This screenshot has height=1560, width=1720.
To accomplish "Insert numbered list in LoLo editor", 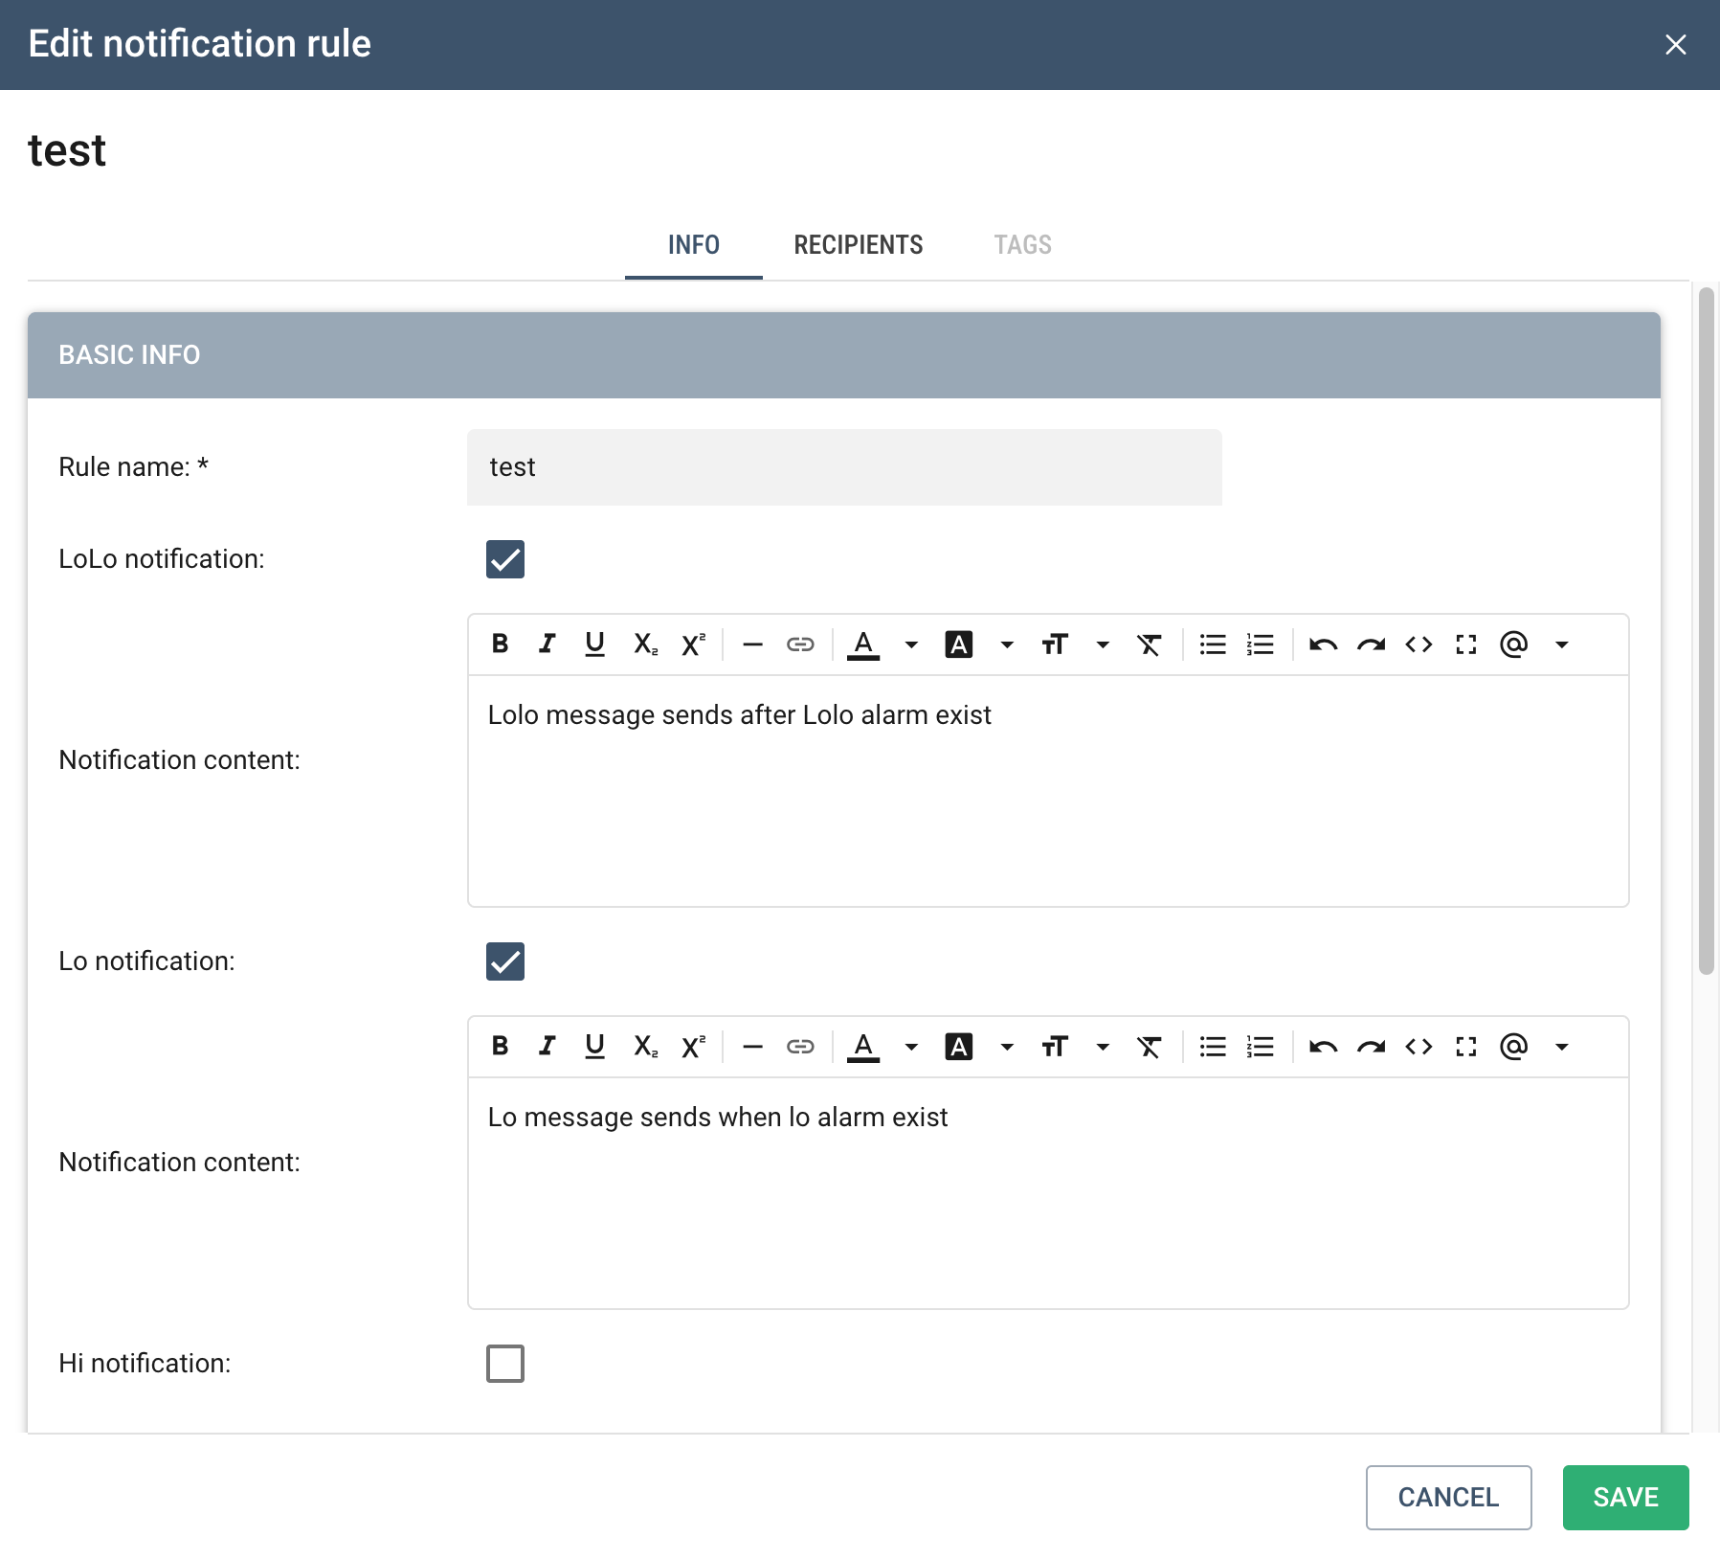I will (1261, 644).
